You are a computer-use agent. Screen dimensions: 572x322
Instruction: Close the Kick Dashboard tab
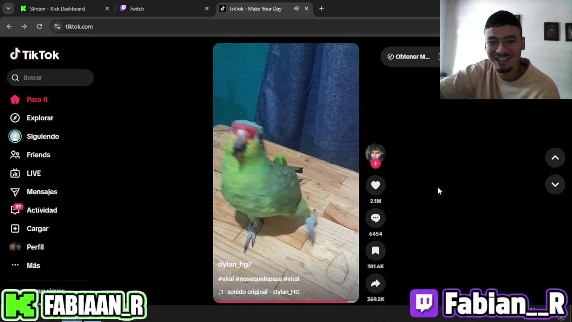(107, 8)
